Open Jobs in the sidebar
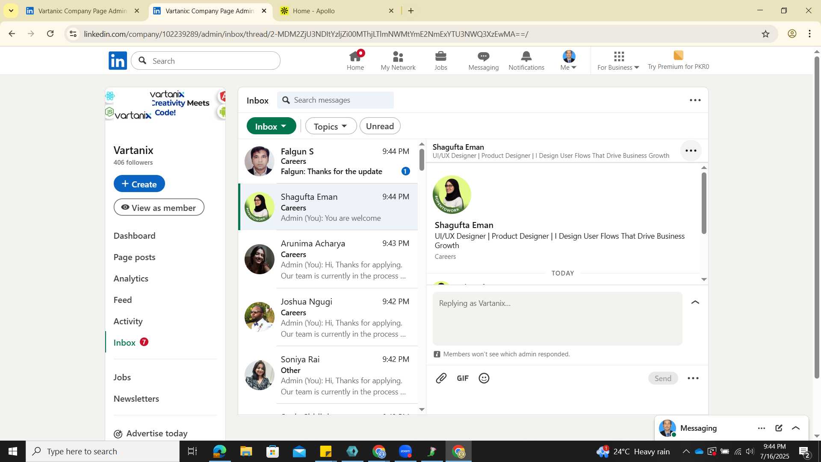Screen dimensions: 821x462 (122, 377)
